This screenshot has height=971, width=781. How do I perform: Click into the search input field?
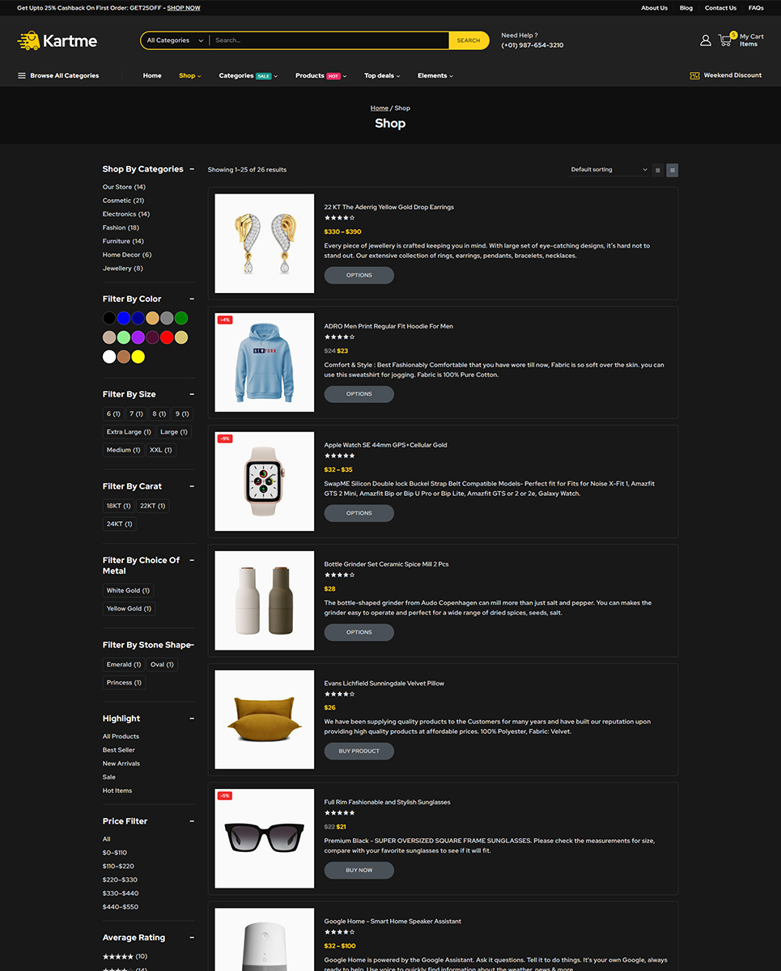(x=328, y=40)
